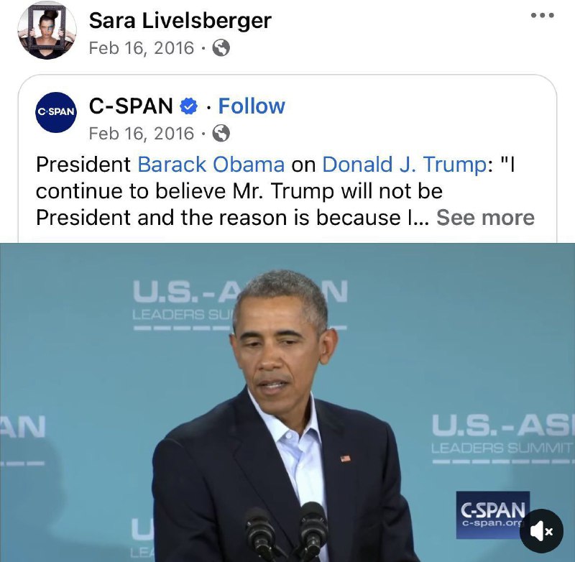Open the C-SPAN page name link

point(131,106)
